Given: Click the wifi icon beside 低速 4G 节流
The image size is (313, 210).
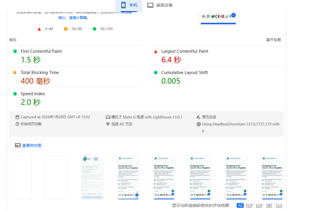Looking at the screenshot, I should pos(108,124).
